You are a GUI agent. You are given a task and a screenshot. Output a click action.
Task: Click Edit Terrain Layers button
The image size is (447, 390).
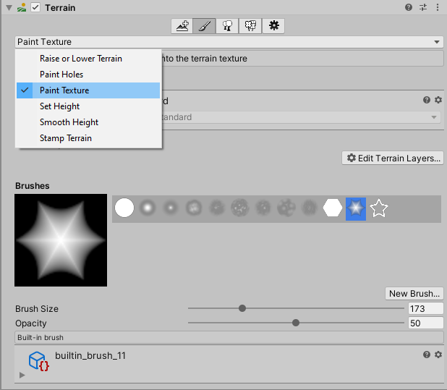tap(393, 158)
